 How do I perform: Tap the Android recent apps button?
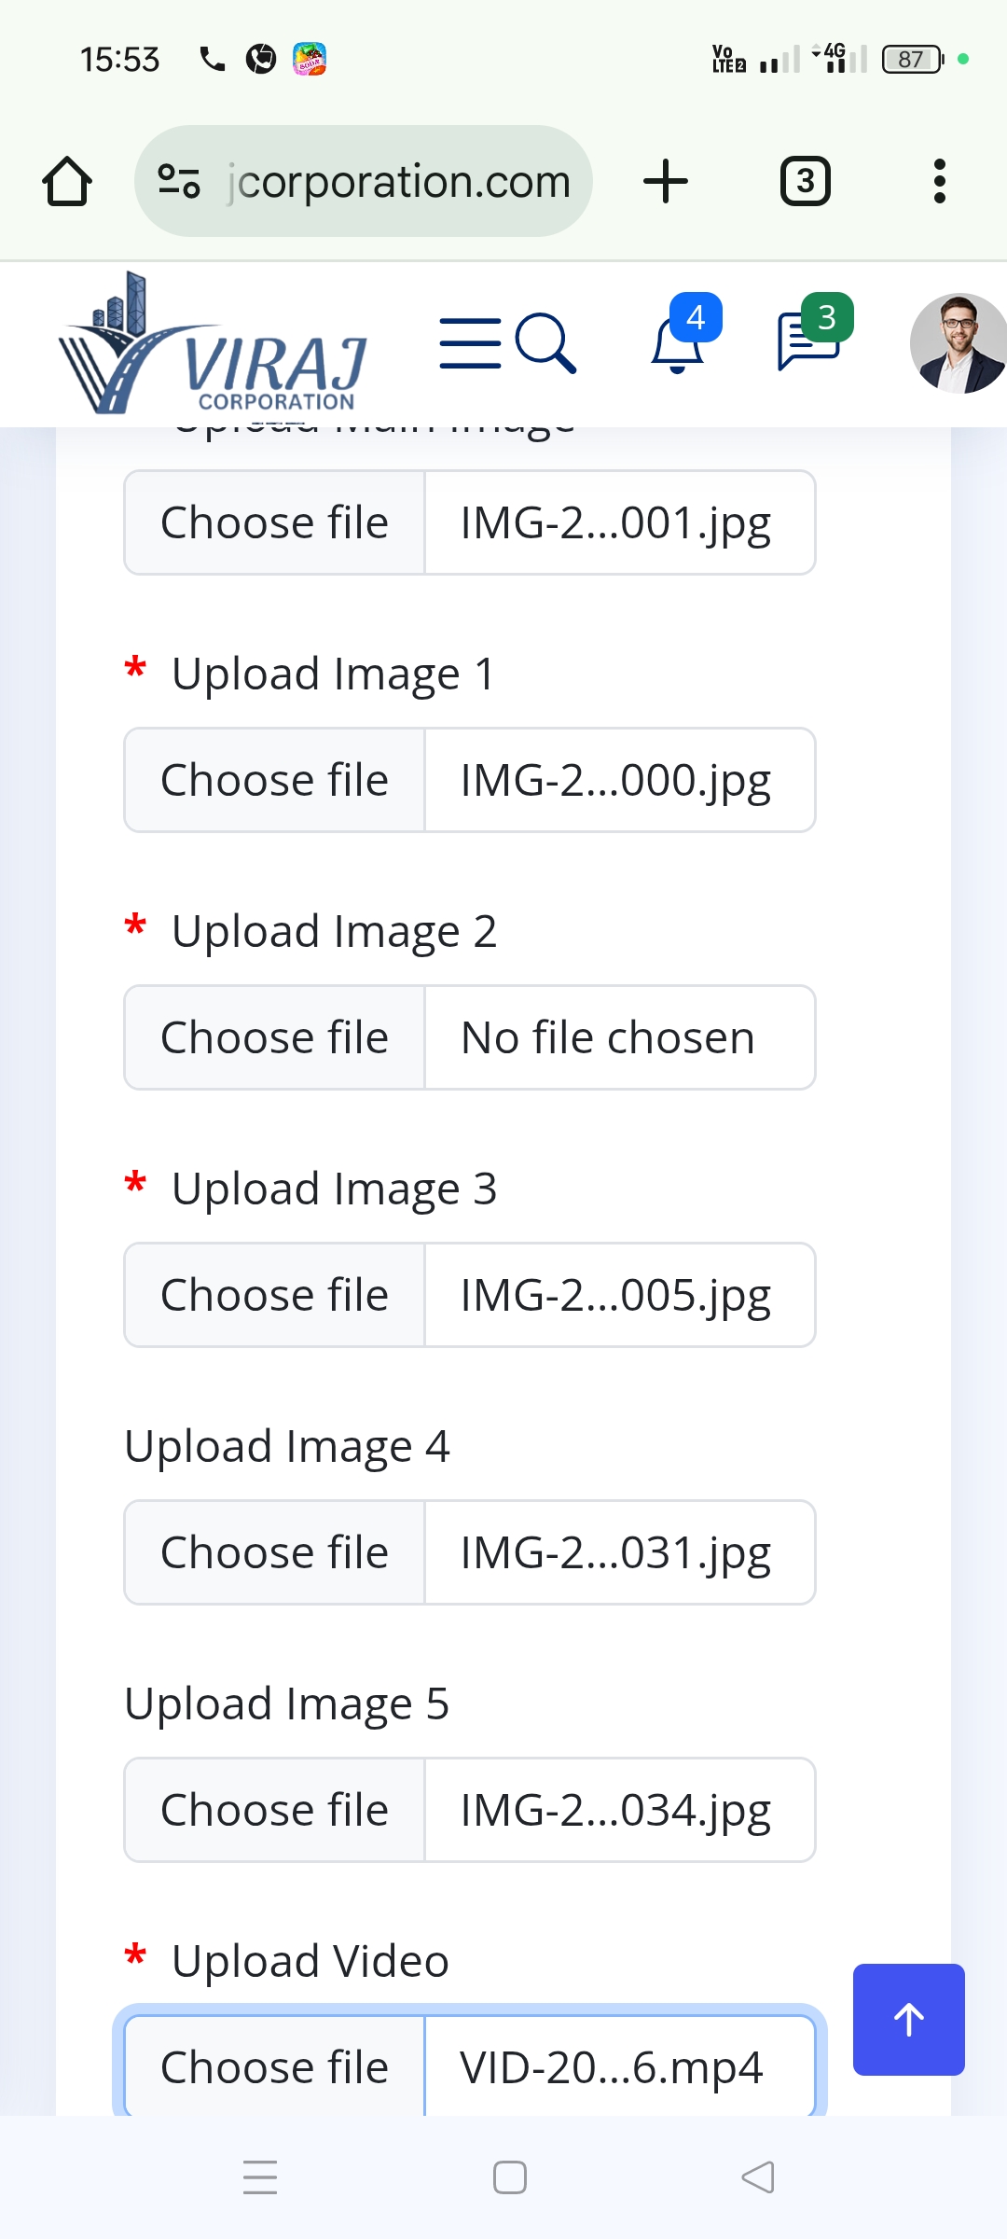(260, 2177)
